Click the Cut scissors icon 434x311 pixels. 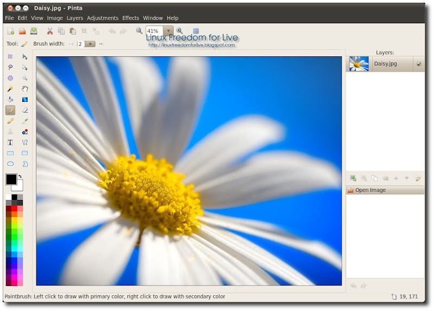click(x=50, y=31)
